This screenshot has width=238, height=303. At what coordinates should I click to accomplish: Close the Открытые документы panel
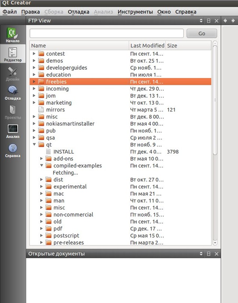click(x=217, y=254)
